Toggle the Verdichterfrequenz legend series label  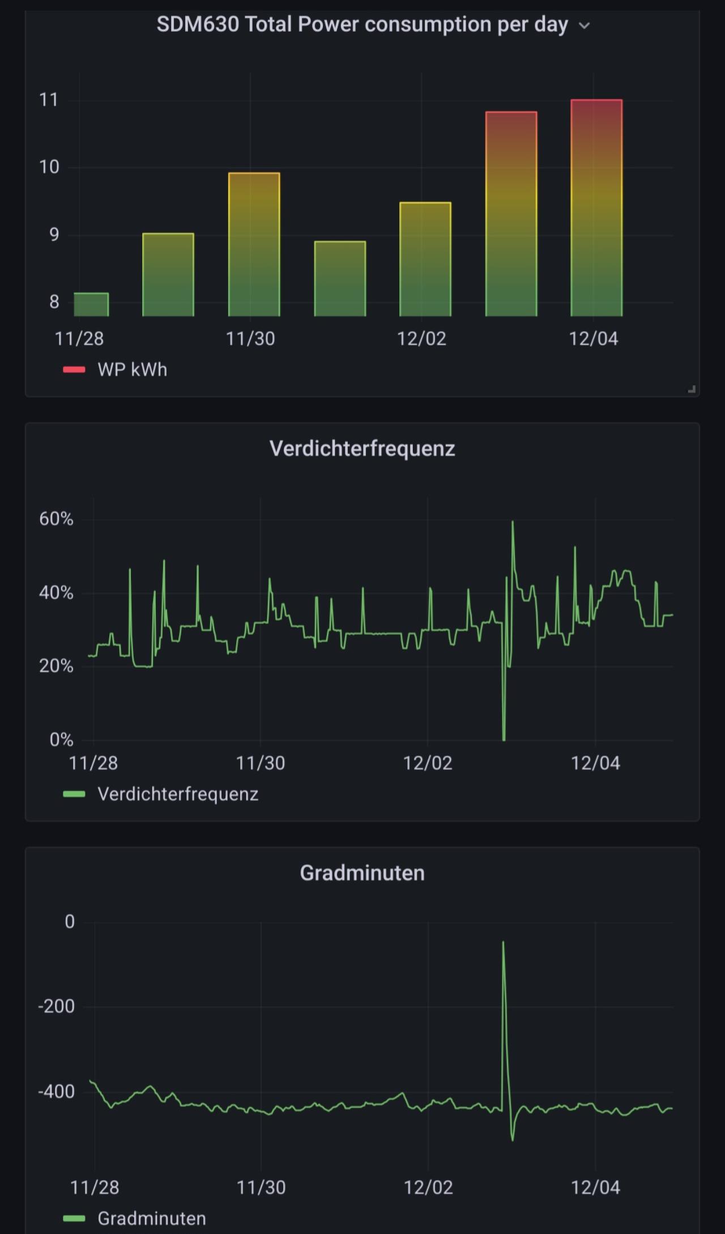point(177,794)
